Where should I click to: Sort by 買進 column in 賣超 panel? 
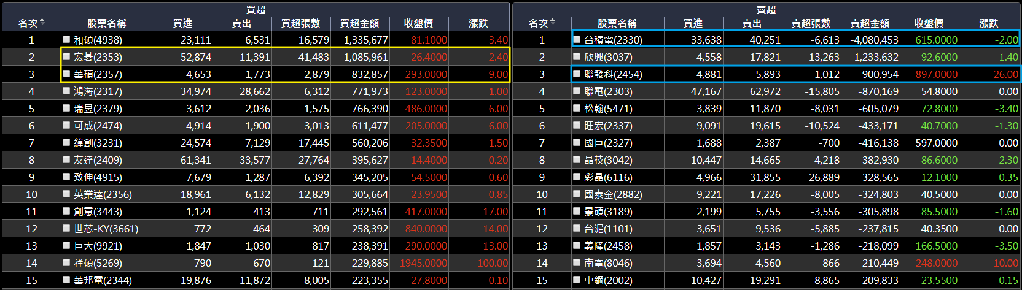point(693,23)
